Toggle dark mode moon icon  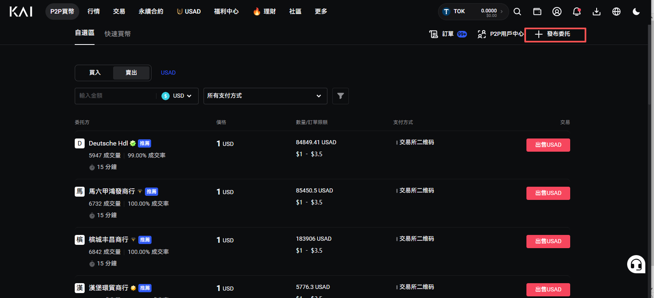pyautogui.click(x=636, y=12)
